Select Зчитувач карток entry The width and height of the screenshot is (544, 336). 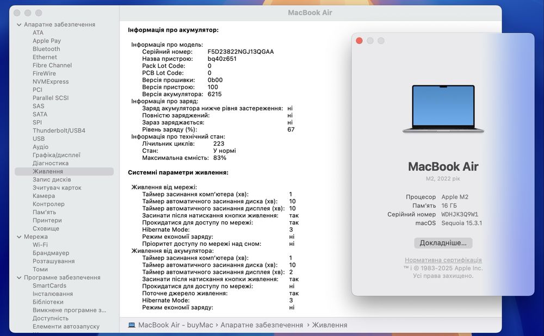point(57,188)
